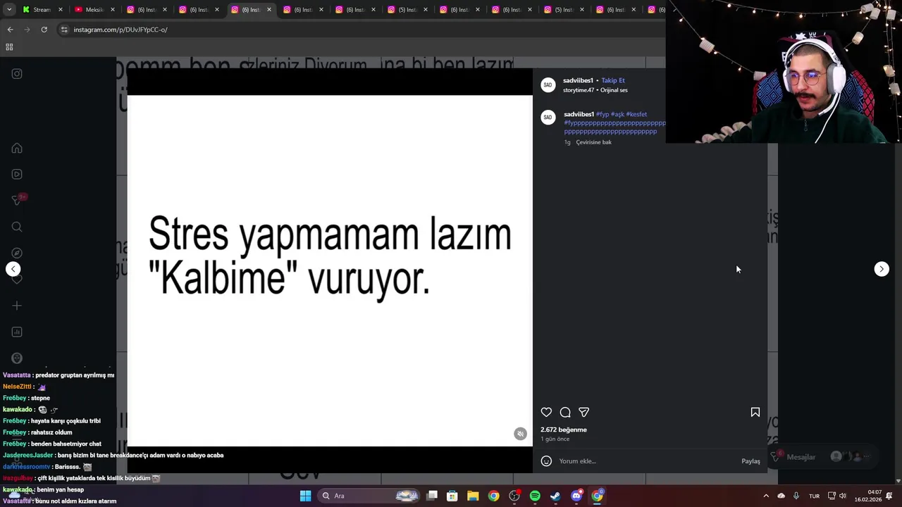Like the post with heart icon

[x=546, y=413]
